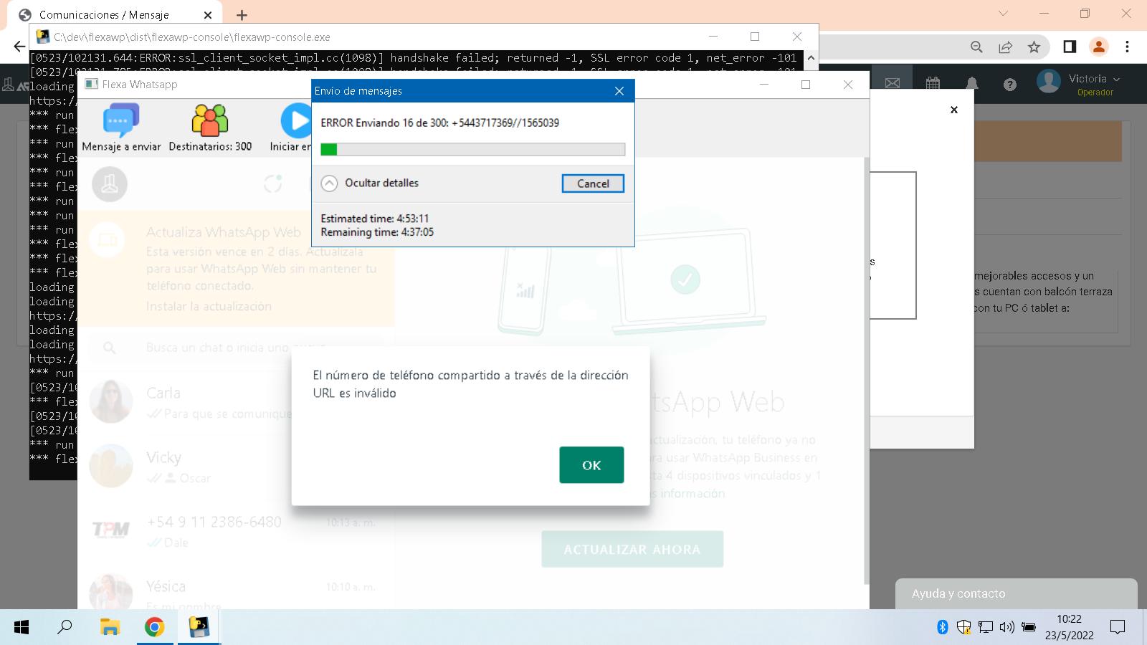The height and width of the screenshot is (645, 1147).
Task: Click the sending progress bar
Action: coord(473,149)
